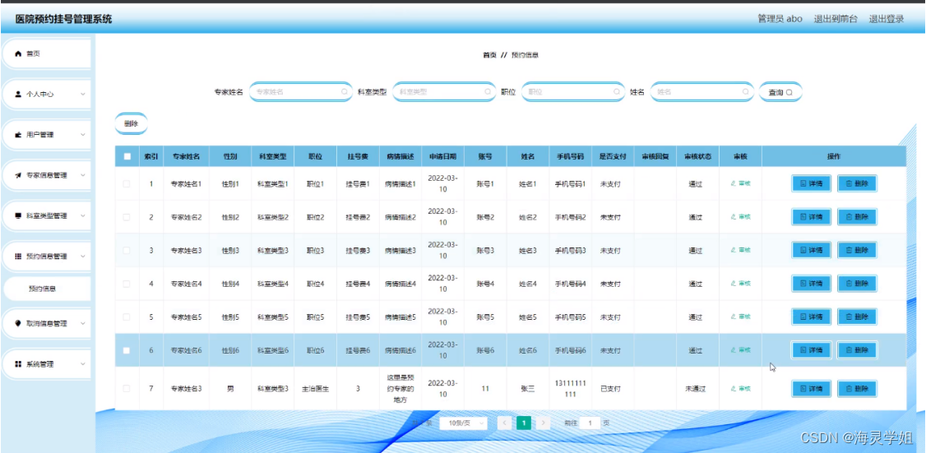Click 主治医生 cell in table

(315, 389)
